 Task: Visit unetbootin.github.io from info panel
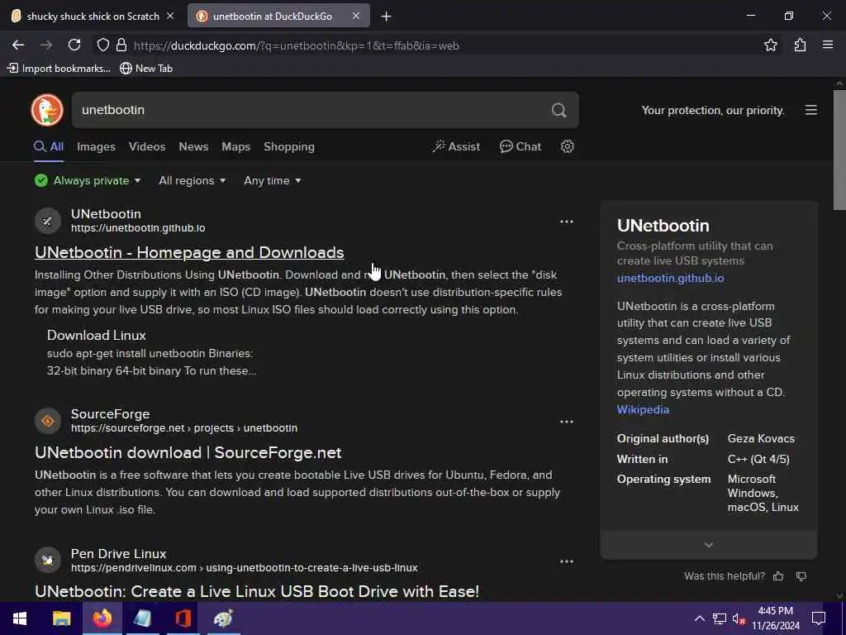[x=670, y=278]
